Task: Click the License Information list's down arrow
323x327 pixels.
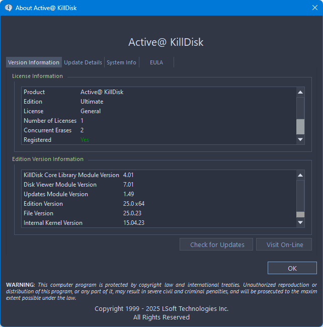Action: [x=300, y=139]
